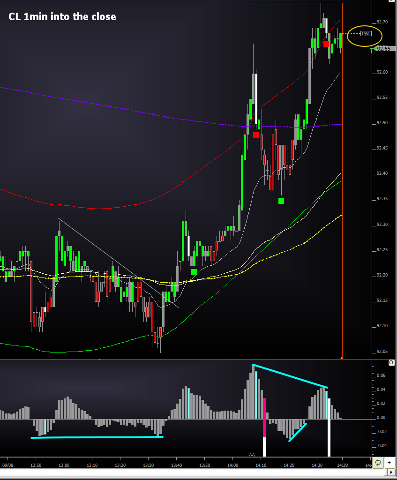397x480 pixels.
Task: Click the plus button beside the refresh icon
Action: tap(389, 463)
